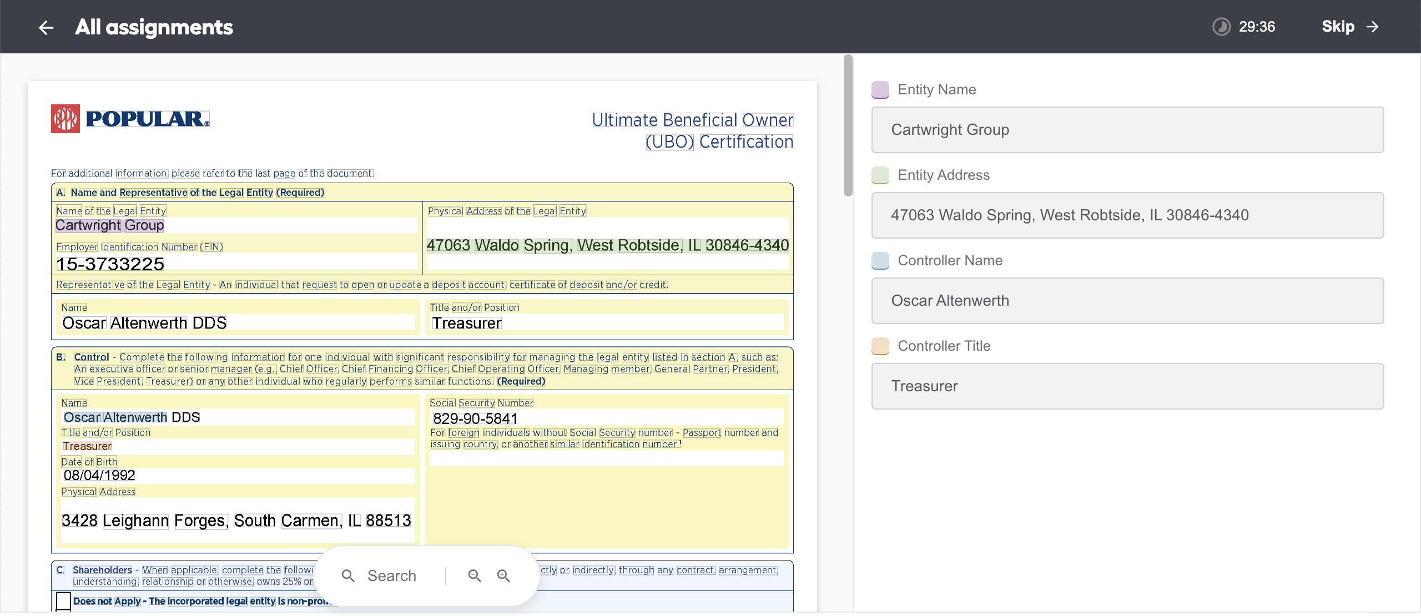Select the green Entity Address swatch
Viewport: 1421px width, 616px height.
click(x=880, y=175)
